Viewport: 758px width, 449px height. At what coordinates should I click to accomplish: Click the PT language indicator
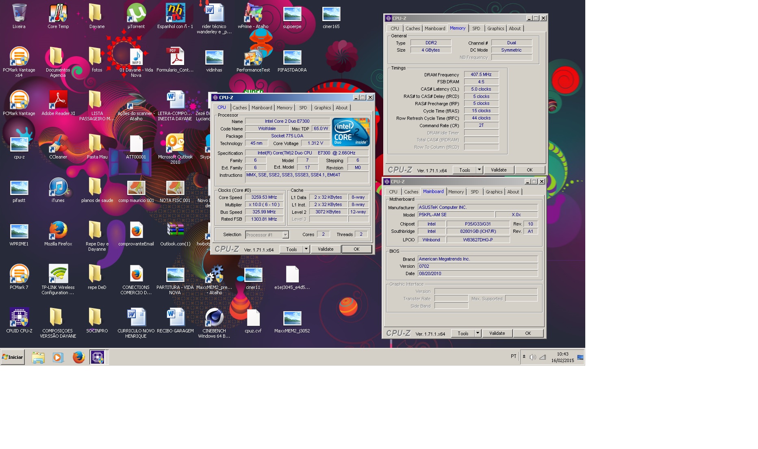coord(513,356)
